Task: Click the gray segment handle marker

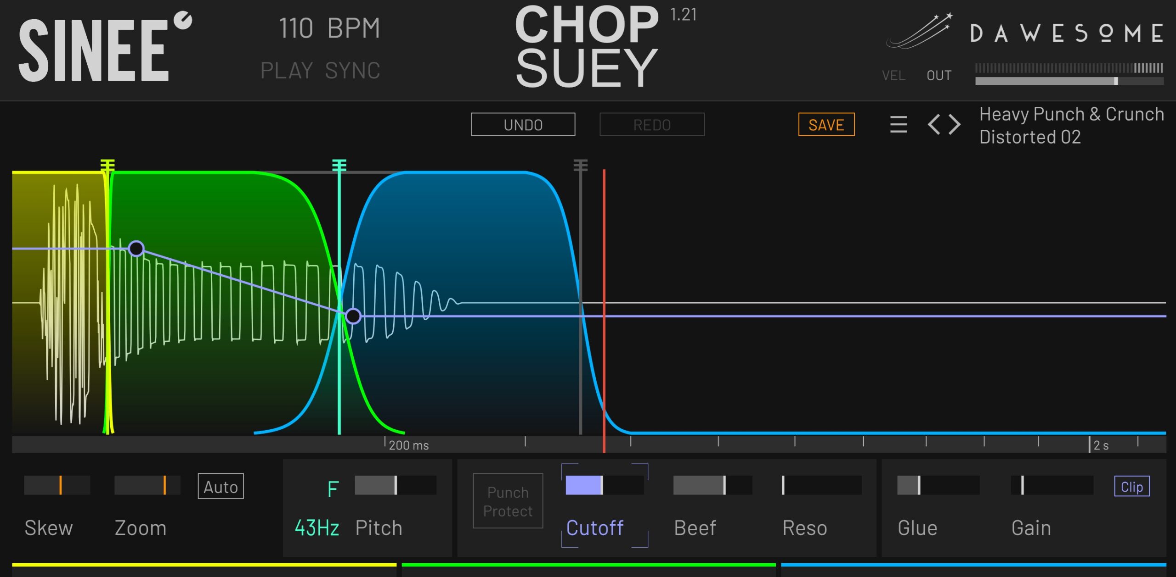Action: [580, 165]
